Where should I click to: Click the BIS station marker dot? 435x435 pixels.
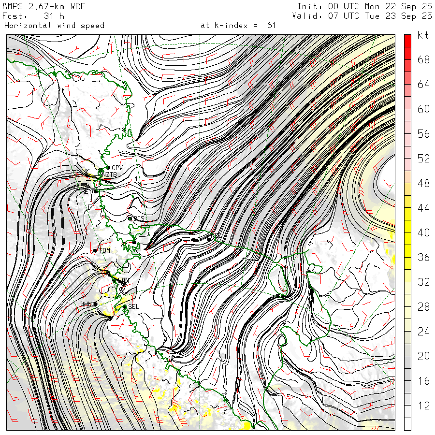click(130, 218)
